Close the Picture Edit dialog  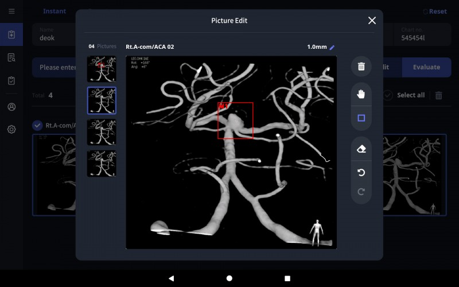pyautogui.click(x=372, y=21)
